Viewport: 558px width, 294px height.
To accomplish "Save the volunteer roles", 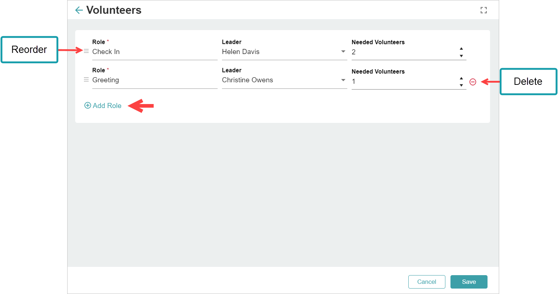I will (x=469, y=282).
